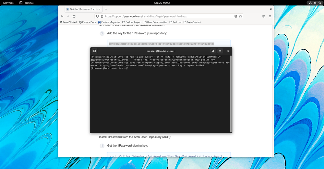Viewport: 324px width, 169px height.
Task: Open the Activities overview
Action: tap(8, 3)
